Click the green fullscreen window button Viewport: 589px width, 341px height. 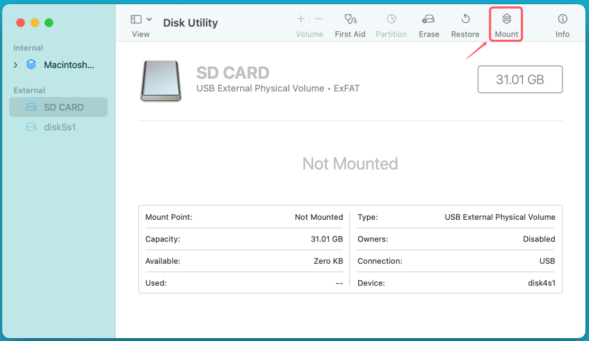coord(49,23)
